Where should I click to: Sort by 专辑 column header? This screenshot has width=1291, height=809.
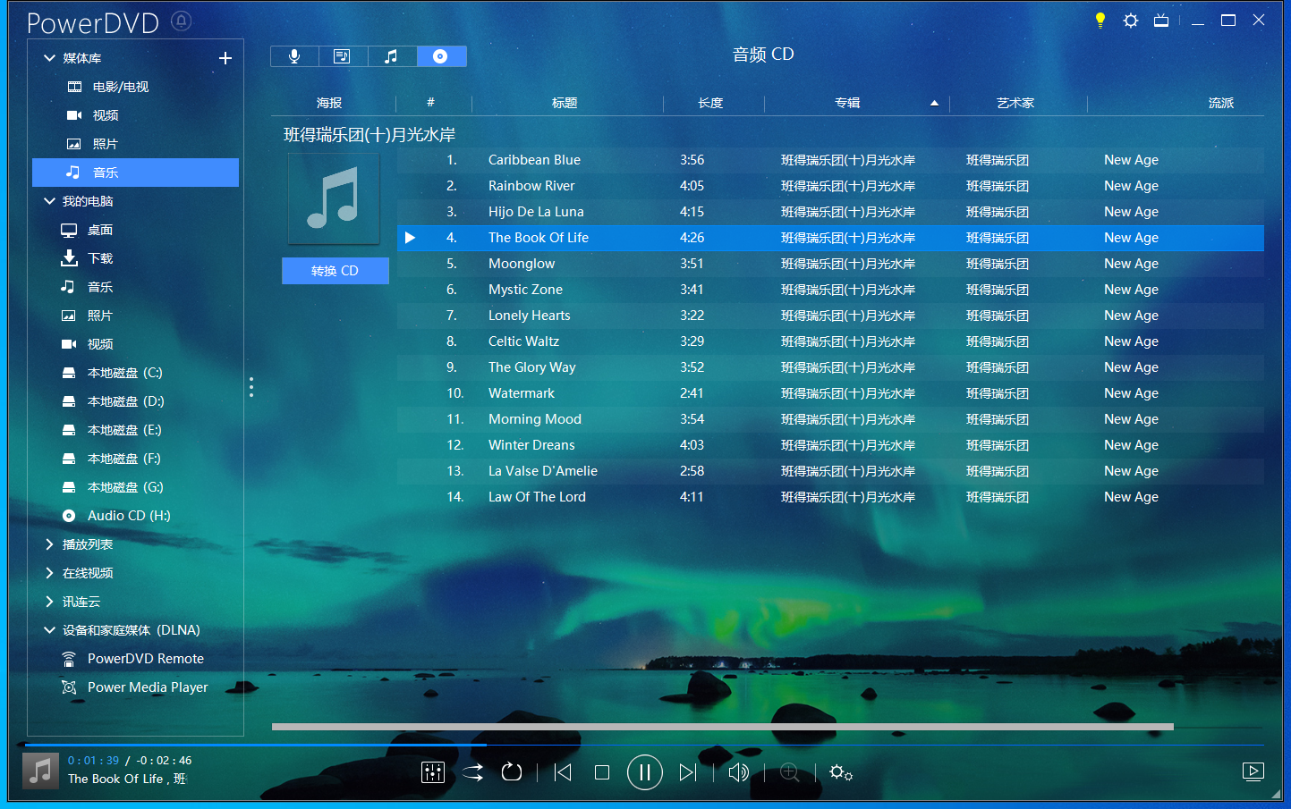point(847,103)
